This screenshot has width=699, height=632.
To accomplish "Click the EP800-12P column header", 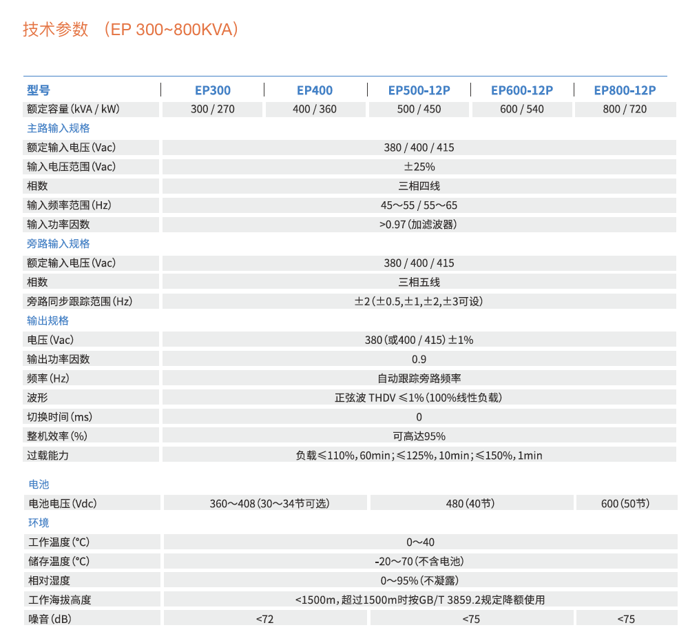I will click(625, 90).
